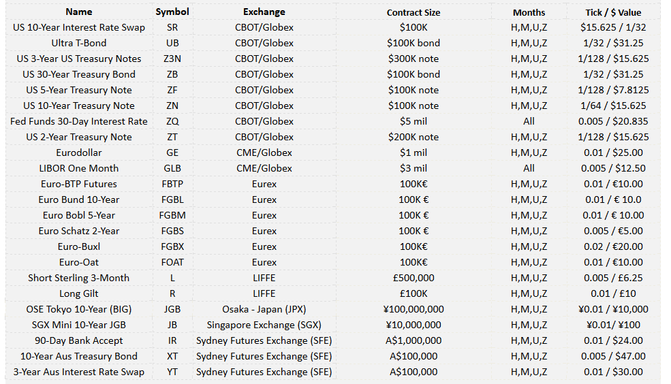This screenshot has width=671, height=384.
Task: Click the Symbol column header
Action: (172, 12)
